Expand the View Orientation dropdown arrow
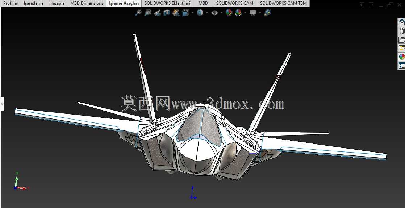Image resolution: width=405 pixels, height=208 pixels. 192,13
